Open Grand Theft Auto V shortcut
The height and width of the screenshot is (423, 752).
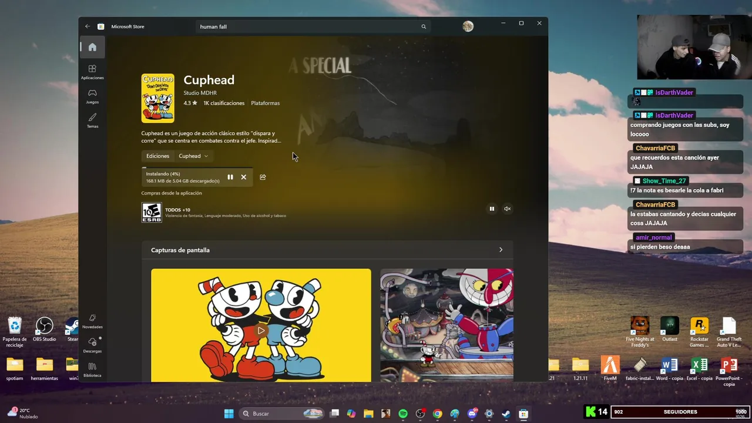click(x=729, y=332)
